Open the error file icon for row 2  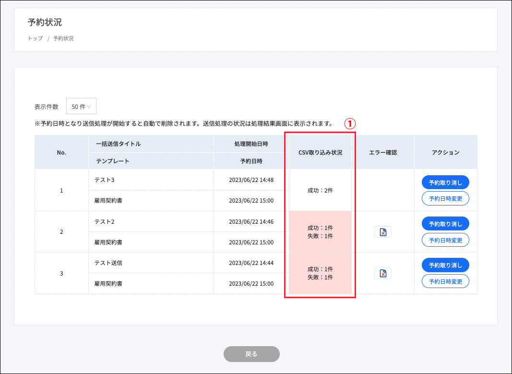coord(382,232)
